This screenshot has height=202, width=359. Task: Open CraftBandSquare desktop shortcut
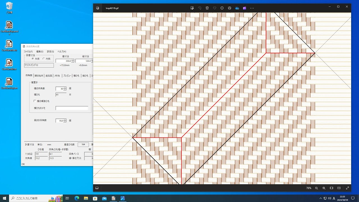coord(9,83)
